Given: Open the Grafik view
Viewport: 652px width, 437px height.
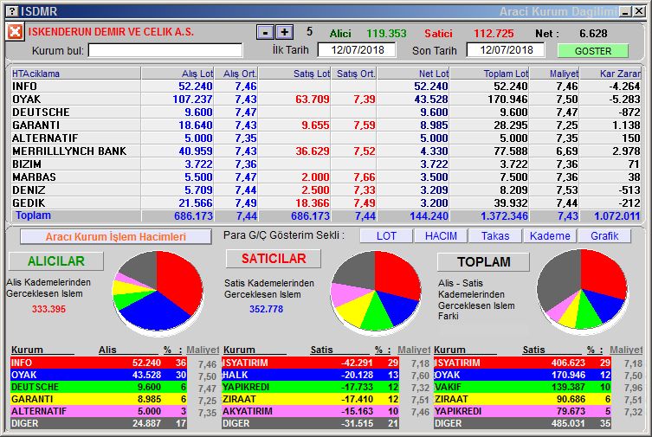Looking at the screenshot, I should click(604, 236).
